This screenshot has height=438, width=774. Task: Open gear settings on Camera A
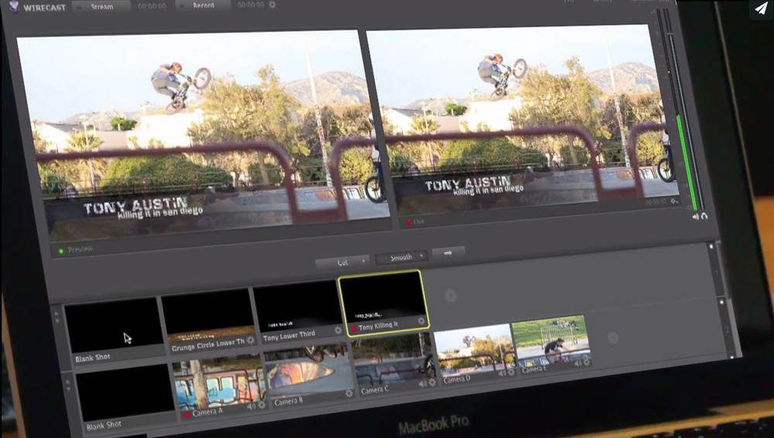click(262, 405)
